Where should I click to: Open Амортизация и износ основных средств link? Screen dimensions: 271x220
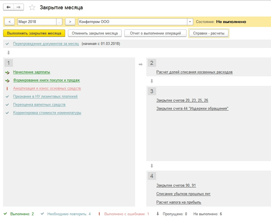47,88
